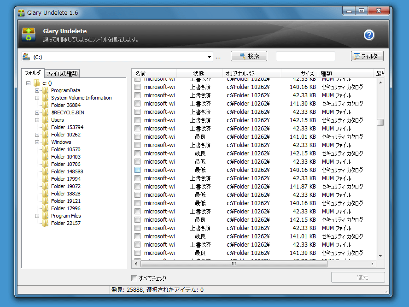Sort the list by the サイズ column
The height and width of the screenshot is (307, 409).
click(x=299, y=73)
